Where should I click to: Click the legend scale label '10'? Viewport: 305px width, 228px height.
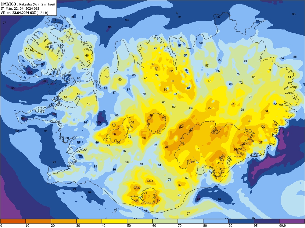pyautogui.click(x=27, y=226)
